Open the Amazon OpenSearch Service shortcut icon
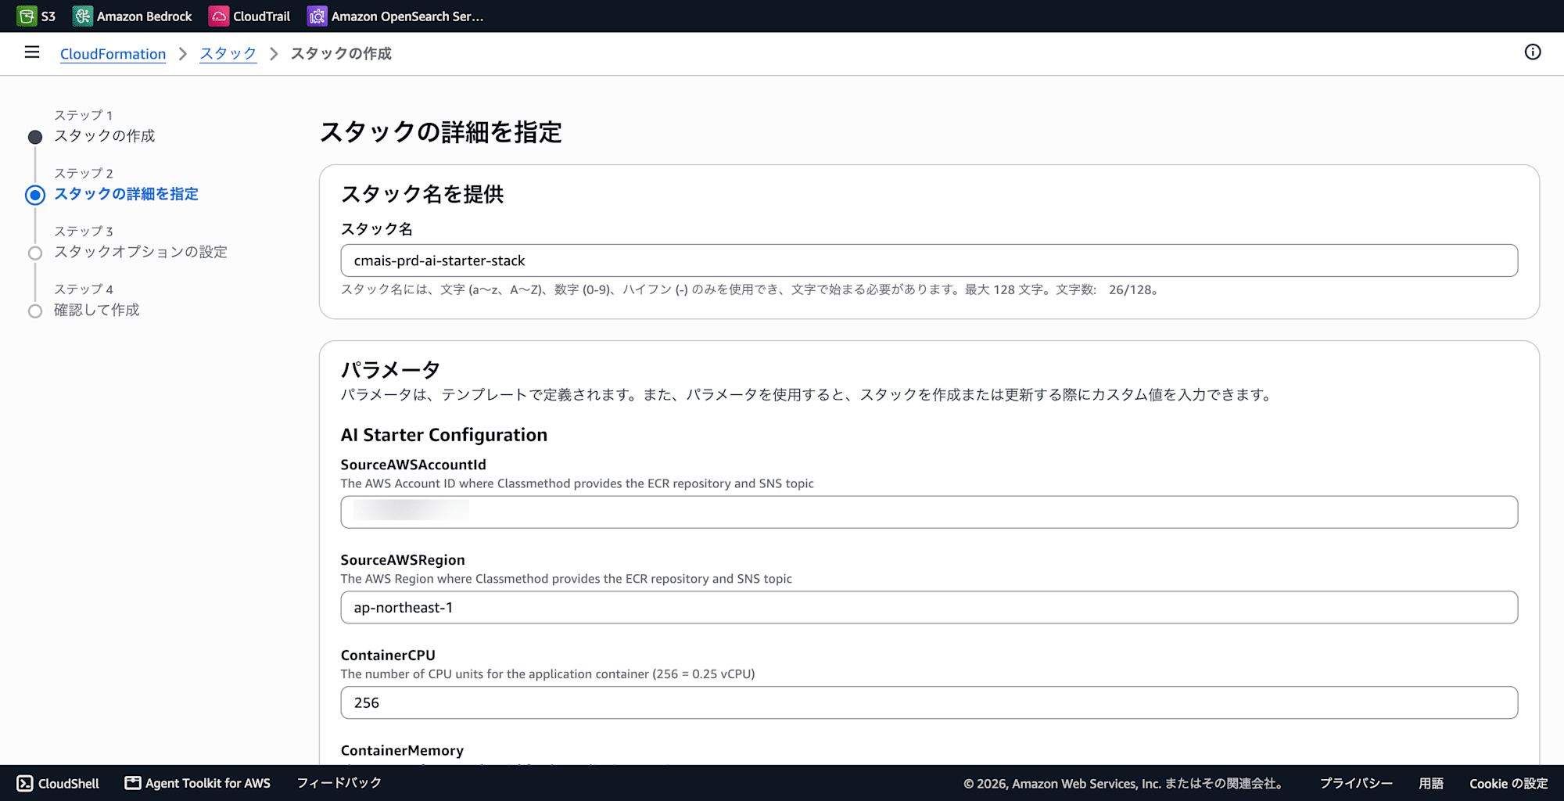The image size is (1564, 801). click(317, 16)
